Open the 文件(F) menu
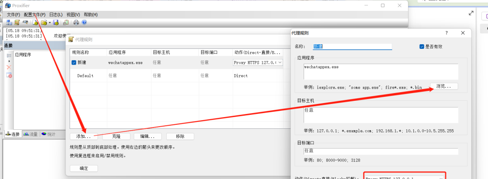The height and width of the screenshot is (179, 488). click(14, 14)
